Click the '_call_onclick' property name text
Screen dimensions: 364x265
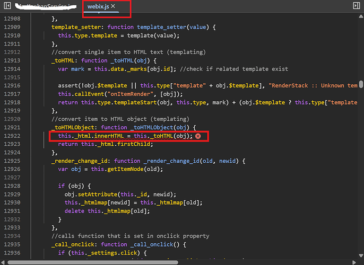click(x=73, y=244)
